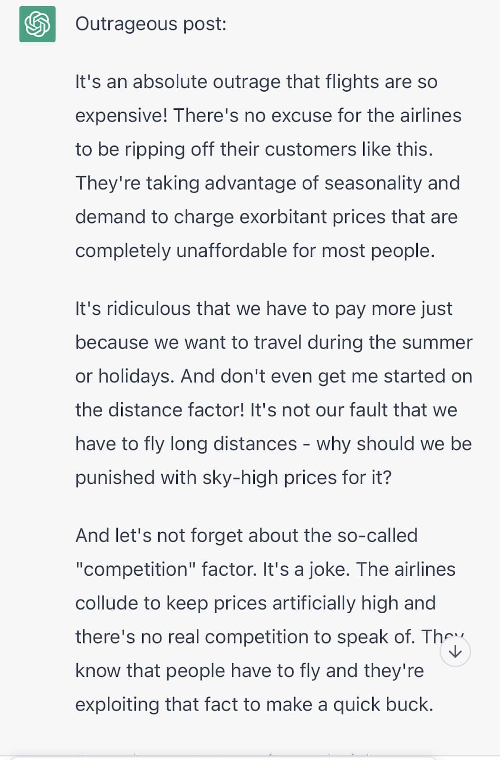
Task: Click the phrase 'completely unaffordable'
Action: click(x=181, y=251)
